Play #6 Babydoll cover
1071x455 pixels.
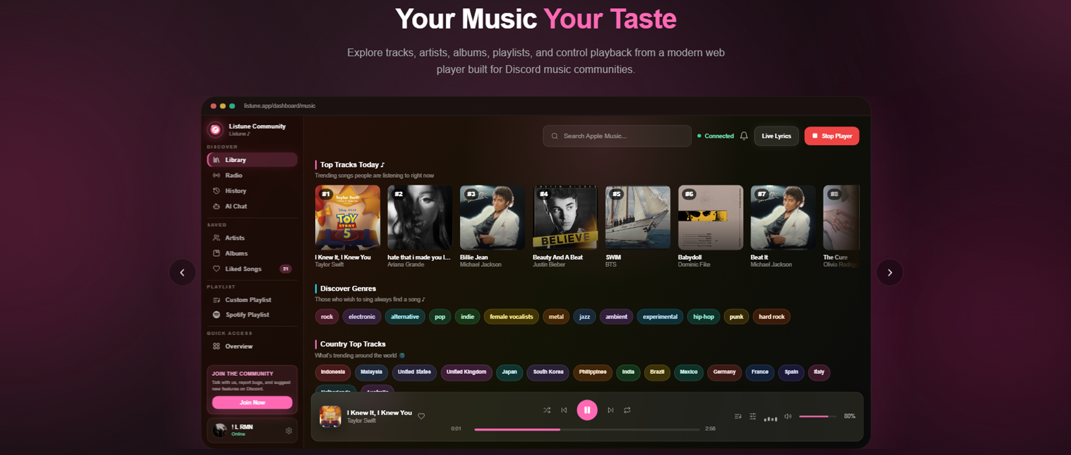coord(711,218)
